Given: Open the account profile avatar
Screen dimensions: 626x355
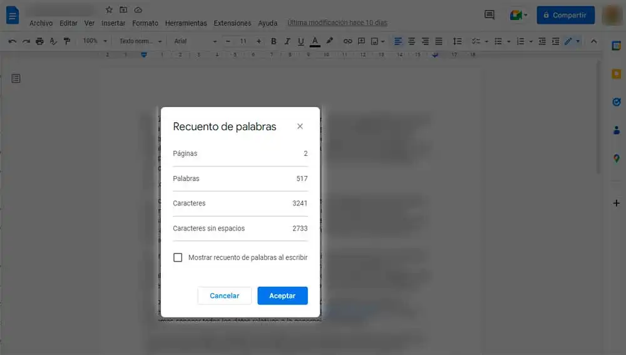Looking at the screenshot, I should point(612,15).
